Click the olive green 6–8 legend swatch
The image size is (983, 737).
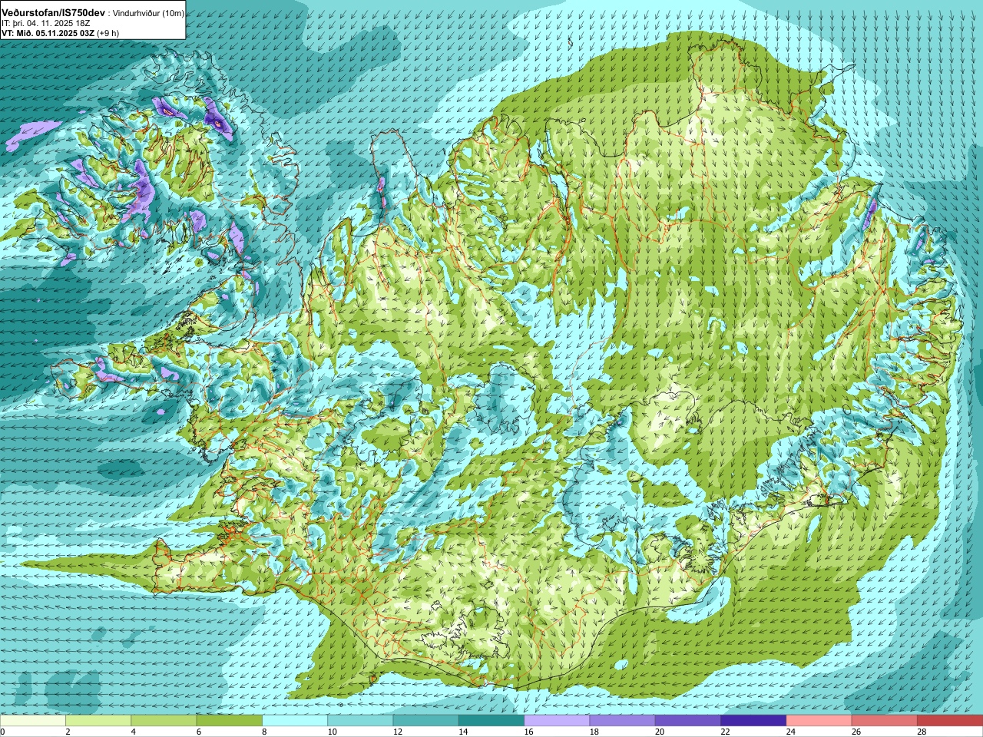tap(229, 721)
